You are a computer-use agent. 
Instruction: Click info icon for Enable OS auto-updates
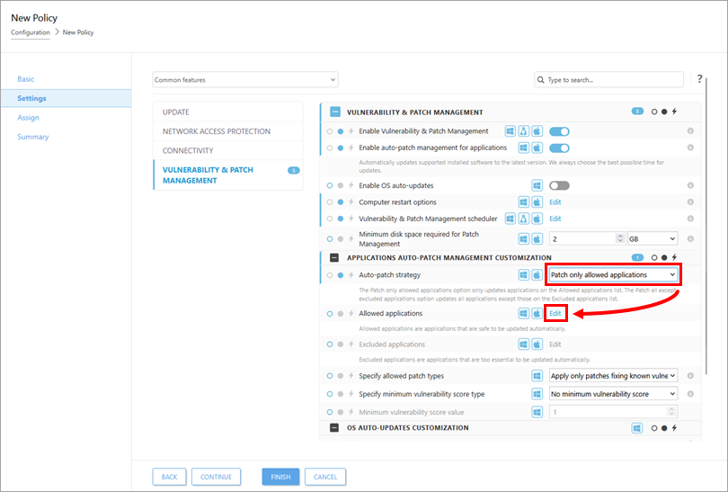click(690, 185)
